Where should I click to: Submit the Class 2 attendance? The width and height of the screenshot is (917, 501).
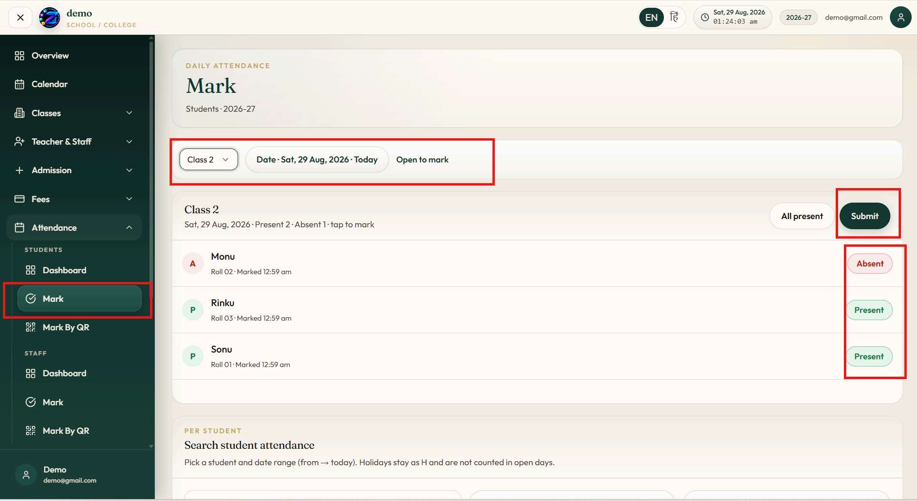pos(865,216)
